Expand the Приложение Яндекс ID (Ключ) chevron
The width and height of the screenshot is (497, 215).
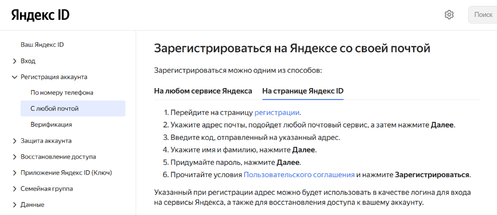(14, 173)
